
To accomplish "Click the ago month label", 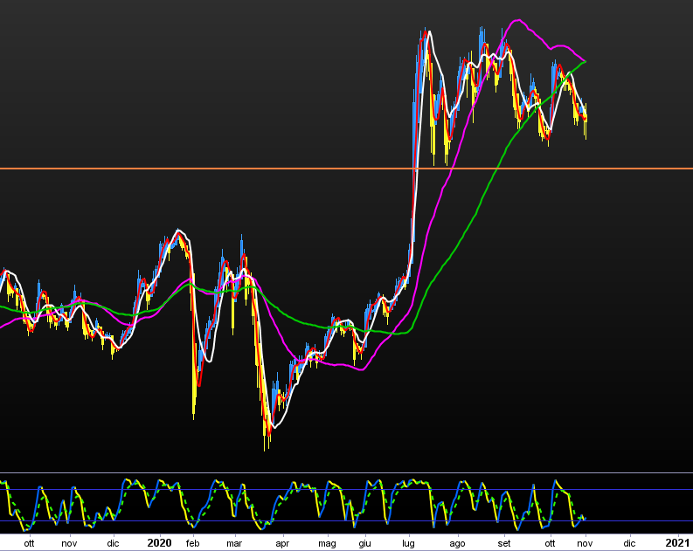I will [456, 543].
